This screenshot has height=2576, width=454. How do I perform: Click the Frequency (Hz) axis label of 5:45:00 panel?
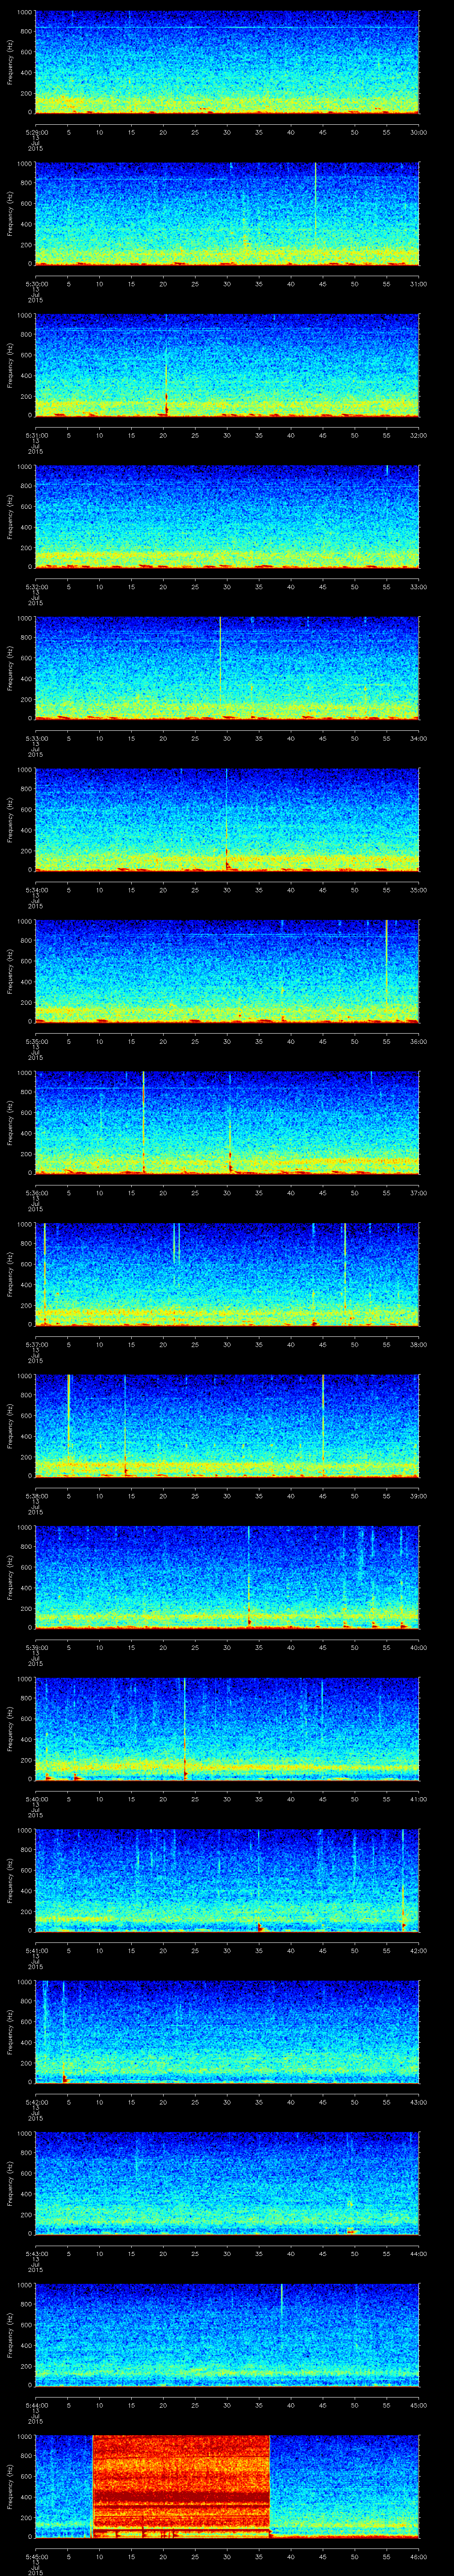pyautogui.click(x=10, y=2486)
